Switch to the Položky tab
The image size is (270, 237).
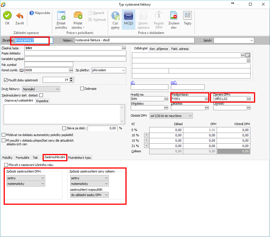(x=7, y=158)
